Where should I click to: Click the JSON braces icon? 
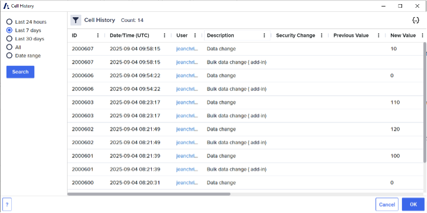(x=416, y=20)
